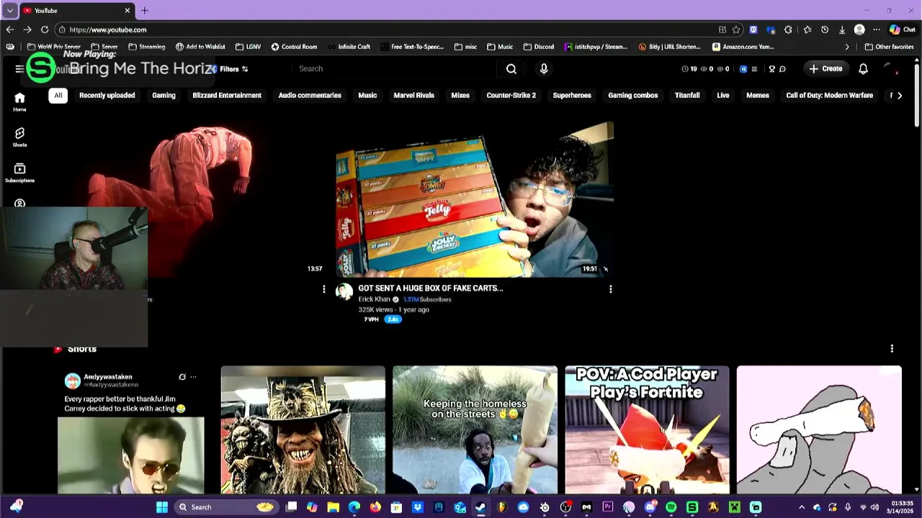Open the three-dot menu right of the Erick Khan video
Image resolution: width=922 pixels, height=518 pixels.
point(610,289)
